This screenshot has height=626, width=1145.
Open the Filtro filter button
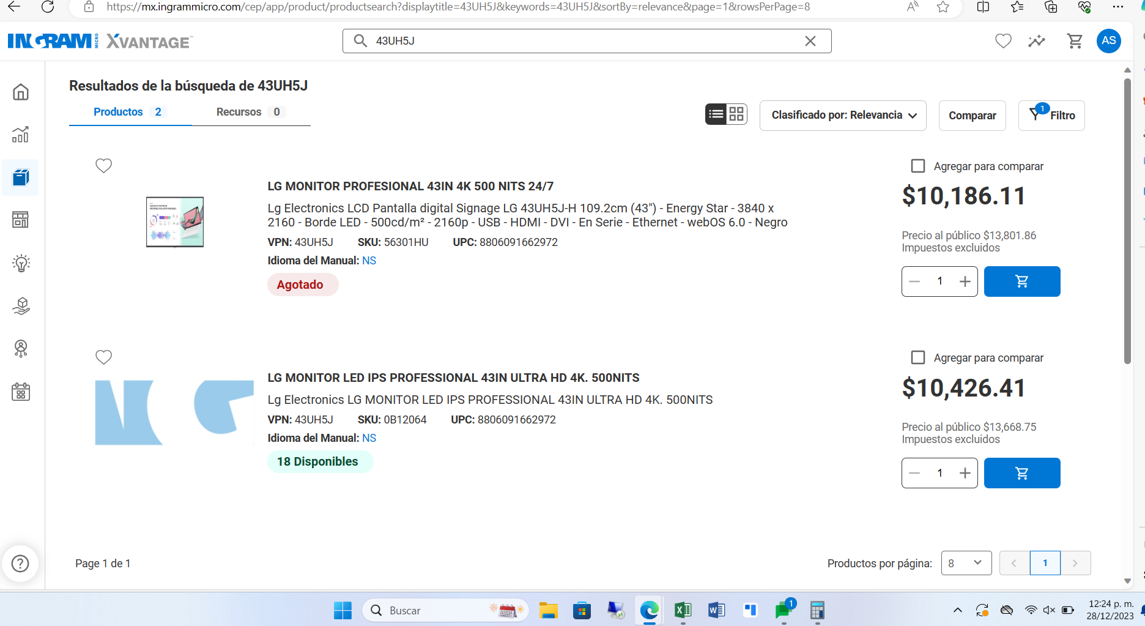click(1051, 116)
